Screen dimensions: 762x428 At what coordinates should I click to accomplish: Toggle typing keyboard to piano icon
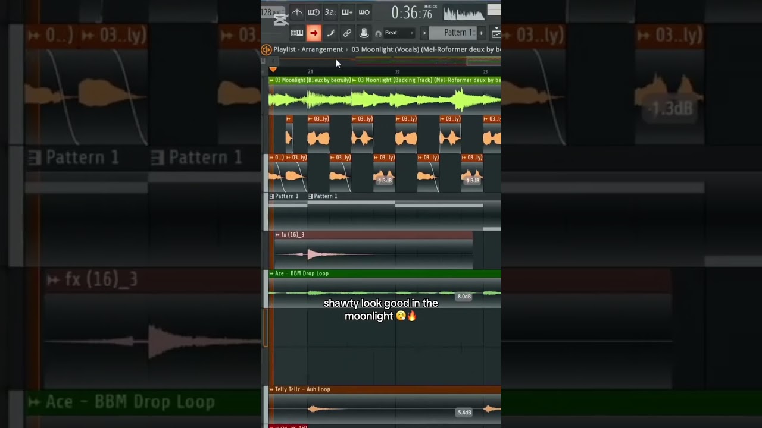(297, 33)
